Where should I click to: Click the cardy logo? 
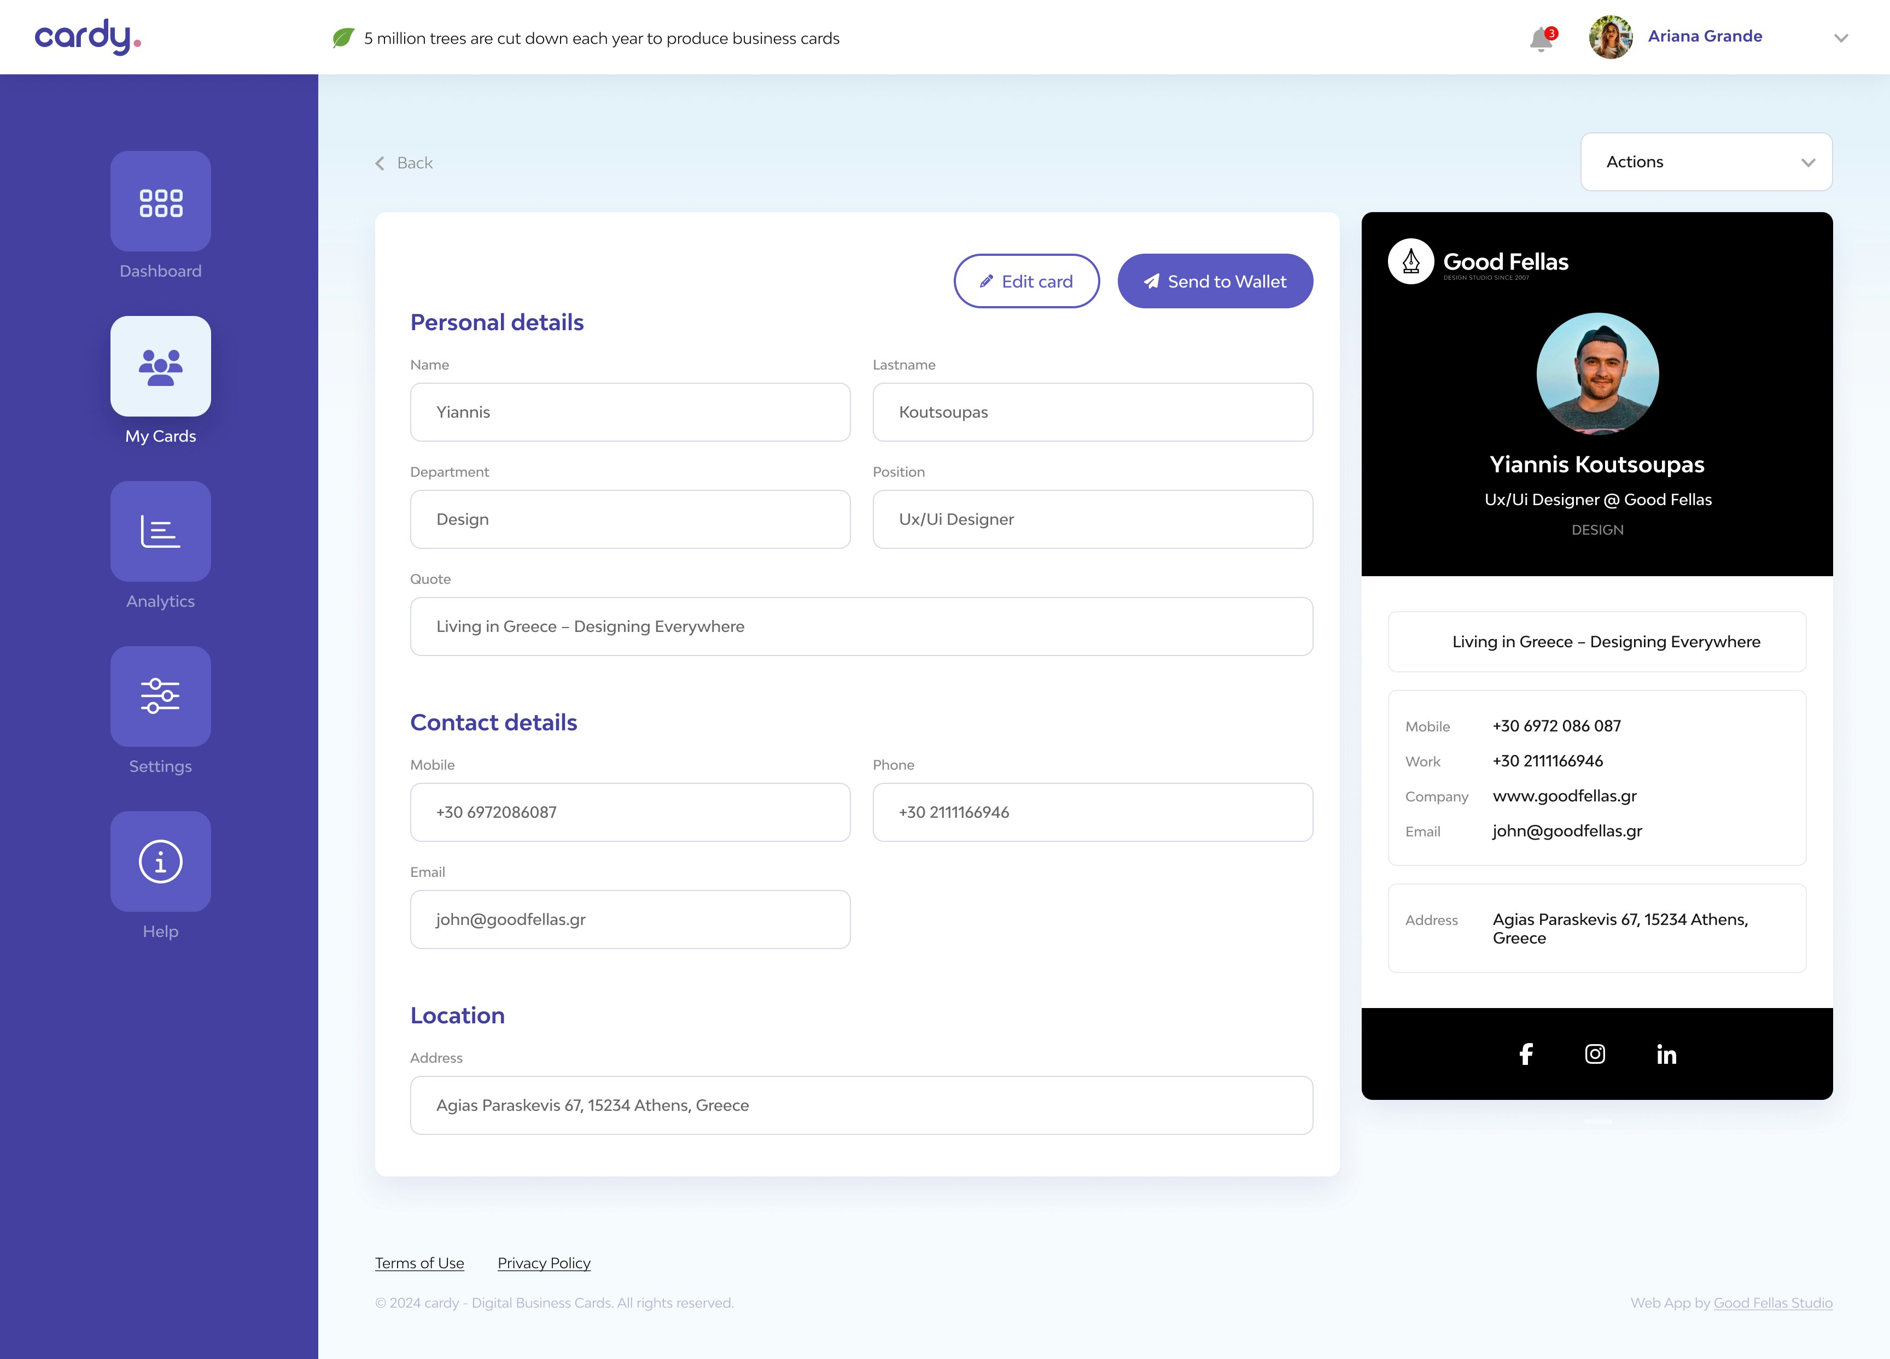tap(87, 38)
